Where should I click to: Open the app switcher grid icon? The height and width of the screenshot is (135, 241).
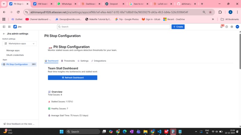(9, 27)
